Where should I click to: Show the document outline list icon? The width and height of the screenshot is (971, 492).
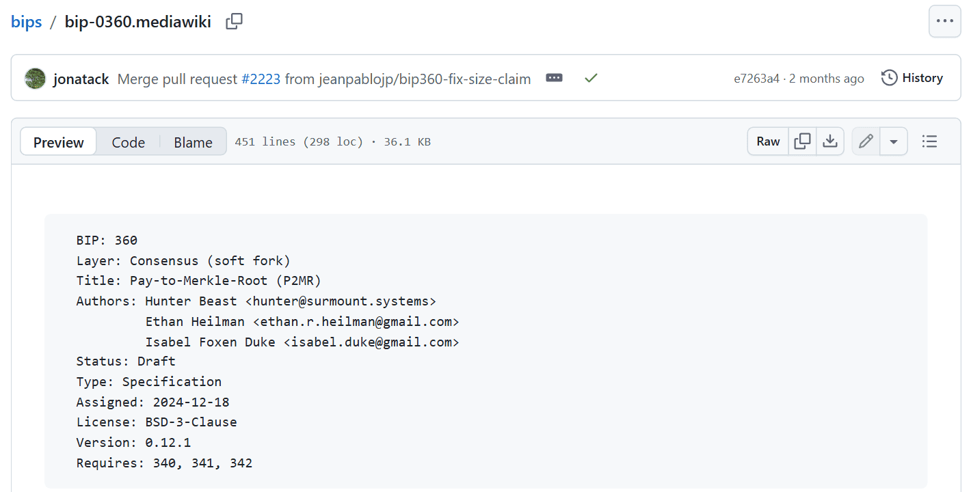tap(929, 141)
